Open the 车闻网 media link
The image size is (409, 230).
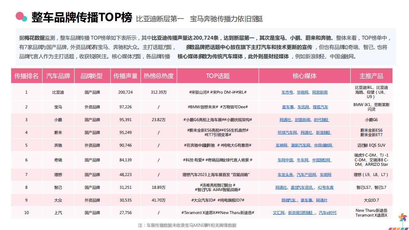[x=326, y=175]
